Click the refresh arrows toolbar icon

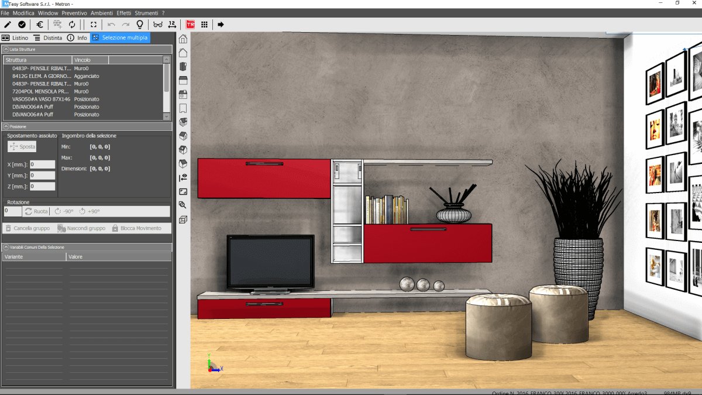(72, 25)
